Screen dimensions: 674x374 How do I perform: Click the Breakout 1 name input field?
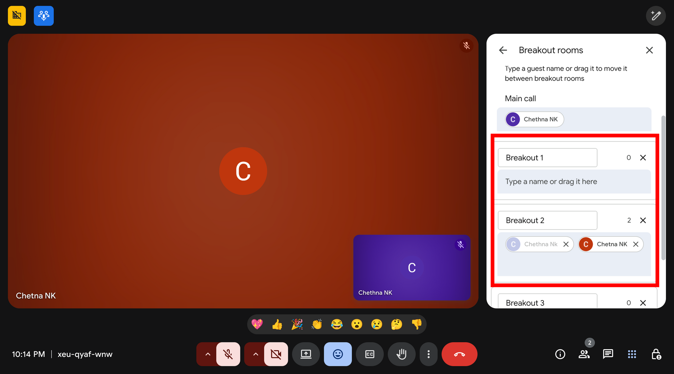547,157
